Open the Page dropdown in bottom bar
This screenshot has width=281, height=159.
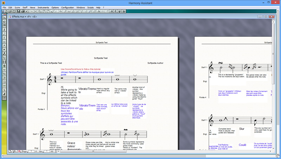[x=25, y=152]
